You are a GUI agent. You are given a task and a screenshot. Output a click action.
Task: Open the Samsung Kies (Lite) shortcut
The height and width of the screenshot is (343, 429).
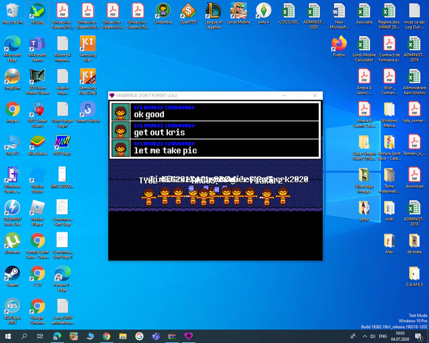tap(88, 81)
